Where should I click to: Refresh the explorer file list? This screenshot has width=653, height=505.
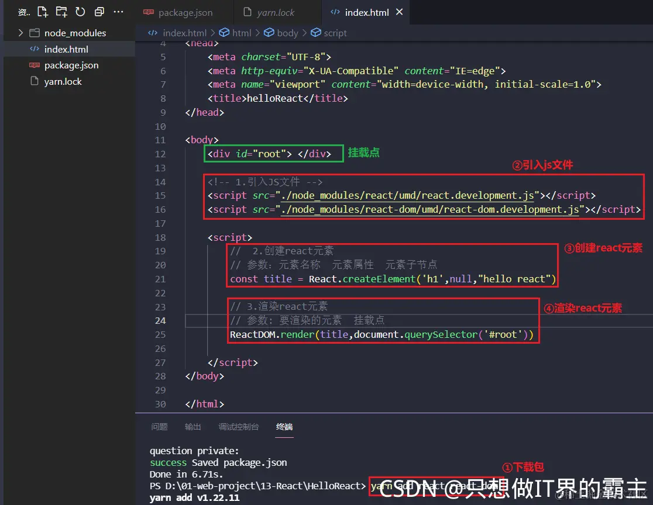[80, 12]
